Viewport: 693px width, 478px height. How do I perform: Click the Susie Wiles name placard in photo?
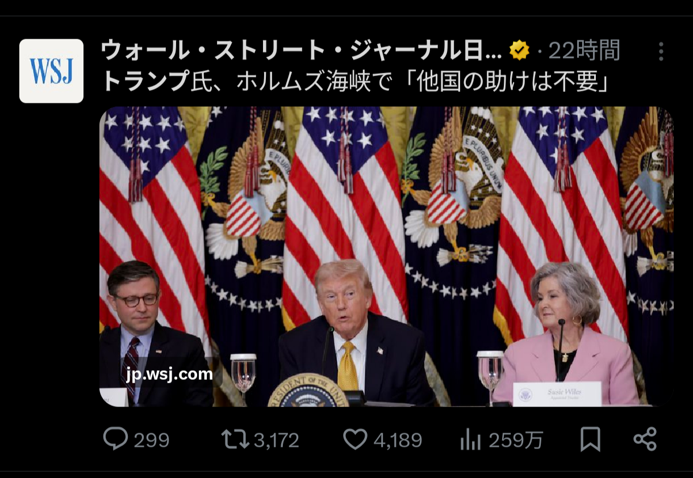tap(557, 393)
